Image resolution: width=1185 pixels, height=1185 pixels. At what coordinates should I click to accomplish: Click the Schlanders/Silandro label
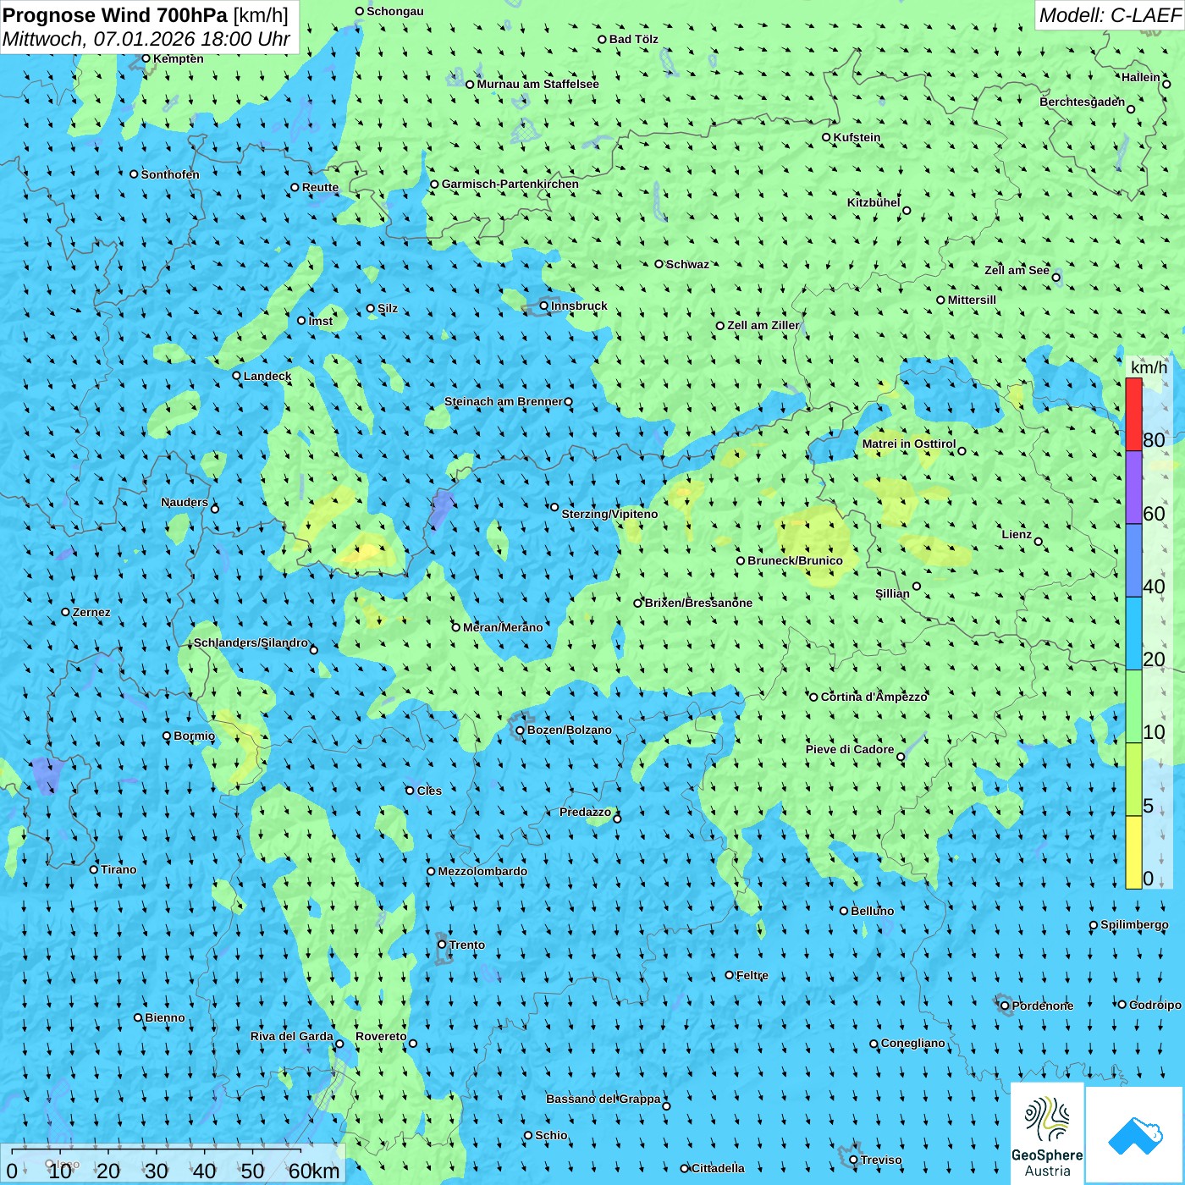point(251,642)
